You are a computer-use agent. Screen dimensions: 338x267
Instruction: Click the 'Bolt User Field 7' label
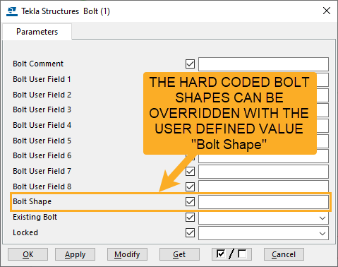[x=42, y=171]
